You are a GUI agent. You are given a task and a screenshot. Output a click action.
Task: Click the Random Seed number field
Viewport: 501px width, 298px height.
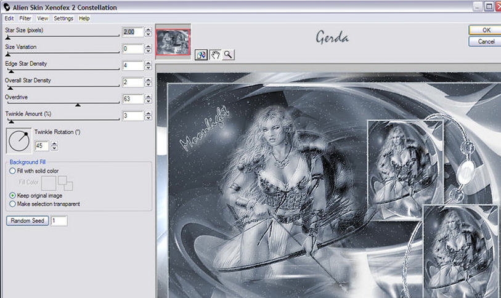[59, 220]
